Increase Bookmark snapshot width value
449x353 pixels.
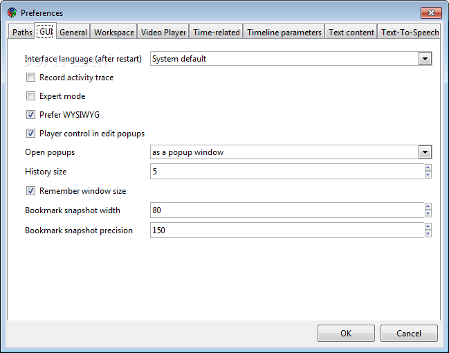(428, 206)
